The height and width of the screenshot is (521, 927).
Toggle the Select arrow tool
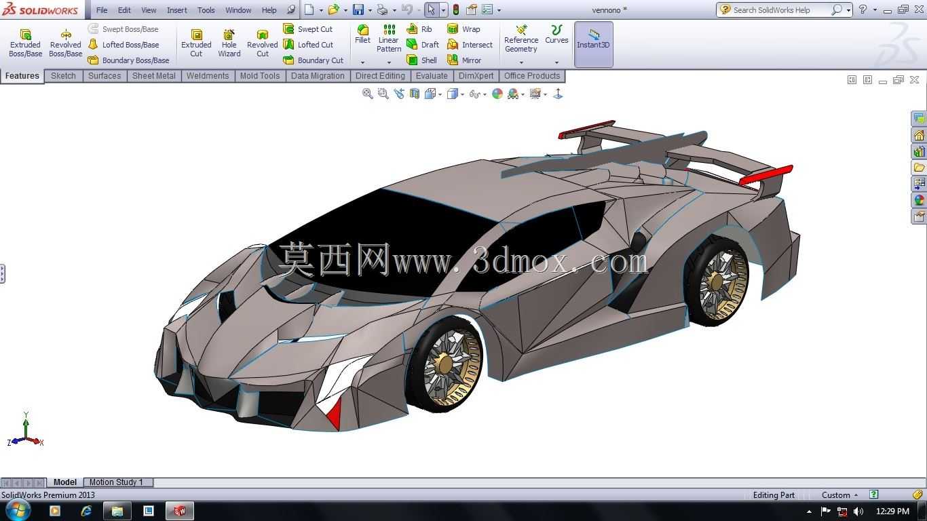click(431, 9)
